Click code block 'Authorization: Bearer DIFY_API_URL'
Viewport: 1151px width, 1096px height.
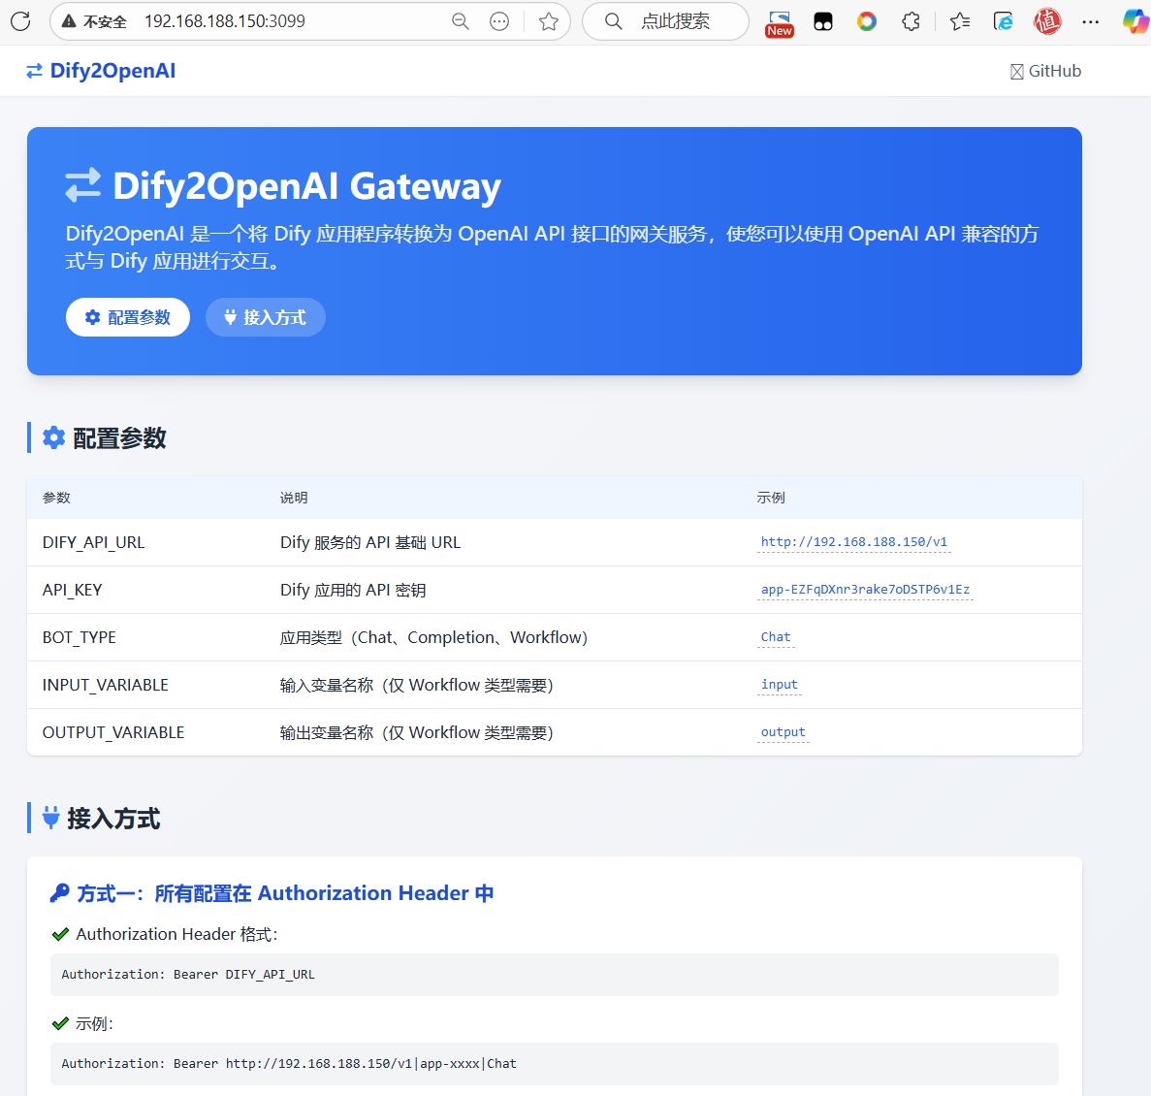coord(555,974)
